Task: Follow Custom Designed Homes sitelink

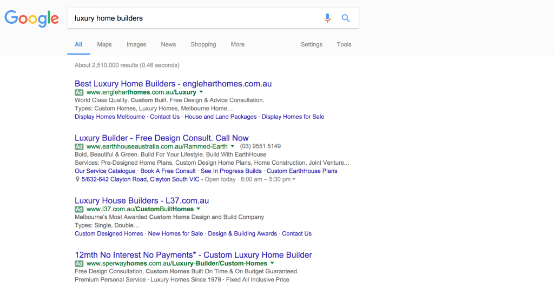Action: [109, 233]
